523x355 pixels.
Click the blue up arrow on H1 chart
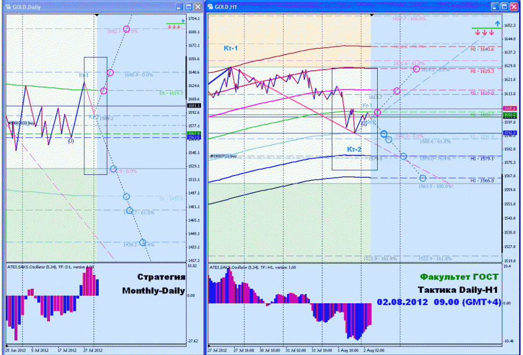click(497, 24)
